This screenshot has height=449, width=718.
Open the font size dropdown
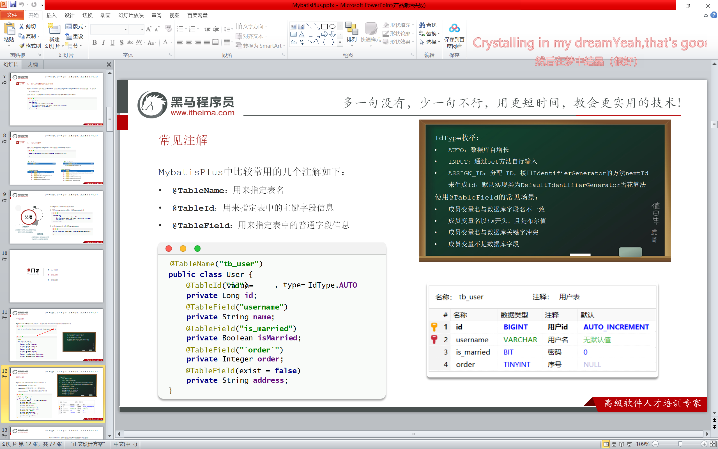(x=142, y=29)
